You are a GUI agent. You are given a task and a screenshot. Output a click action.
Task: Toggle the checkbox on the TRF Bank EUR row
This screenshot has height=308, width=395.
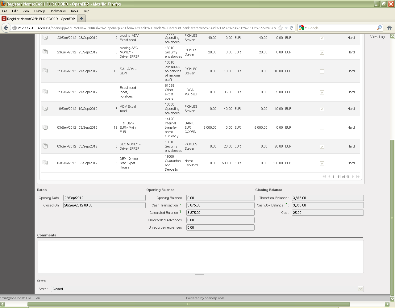[x=322, y=128]
